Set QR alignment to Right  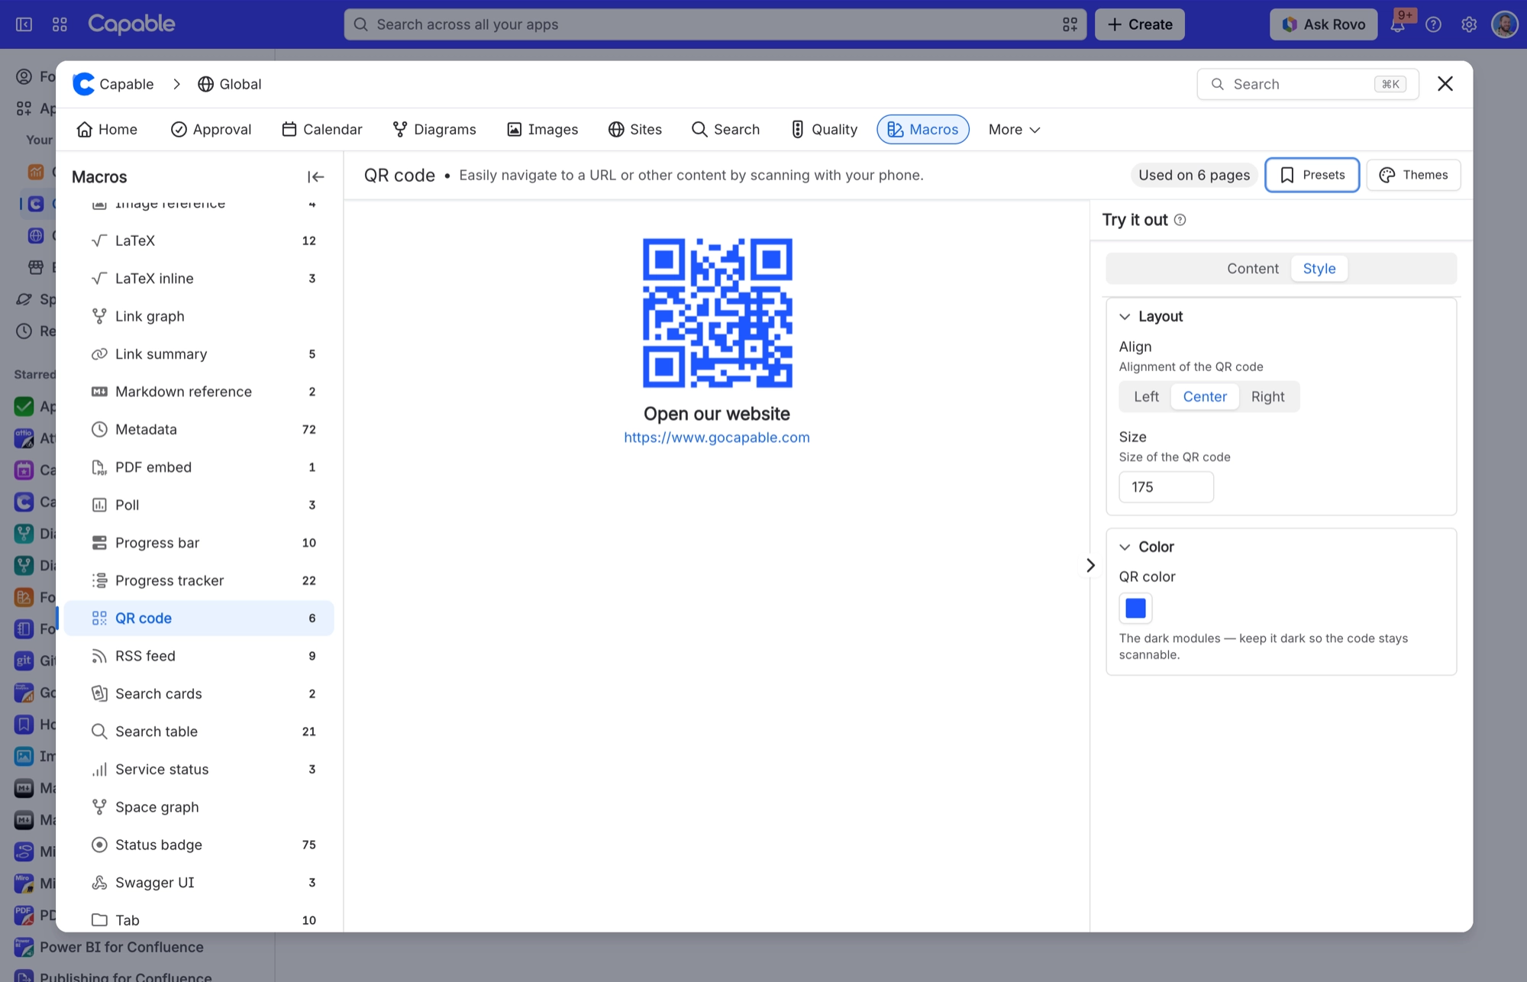pyautogui.click(x=1267, y=396)
